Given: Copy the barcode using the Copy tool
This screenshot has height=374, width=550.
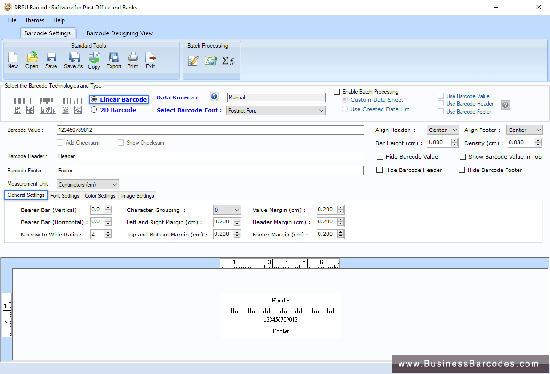Looking at the screenshot, I should 94,60.
